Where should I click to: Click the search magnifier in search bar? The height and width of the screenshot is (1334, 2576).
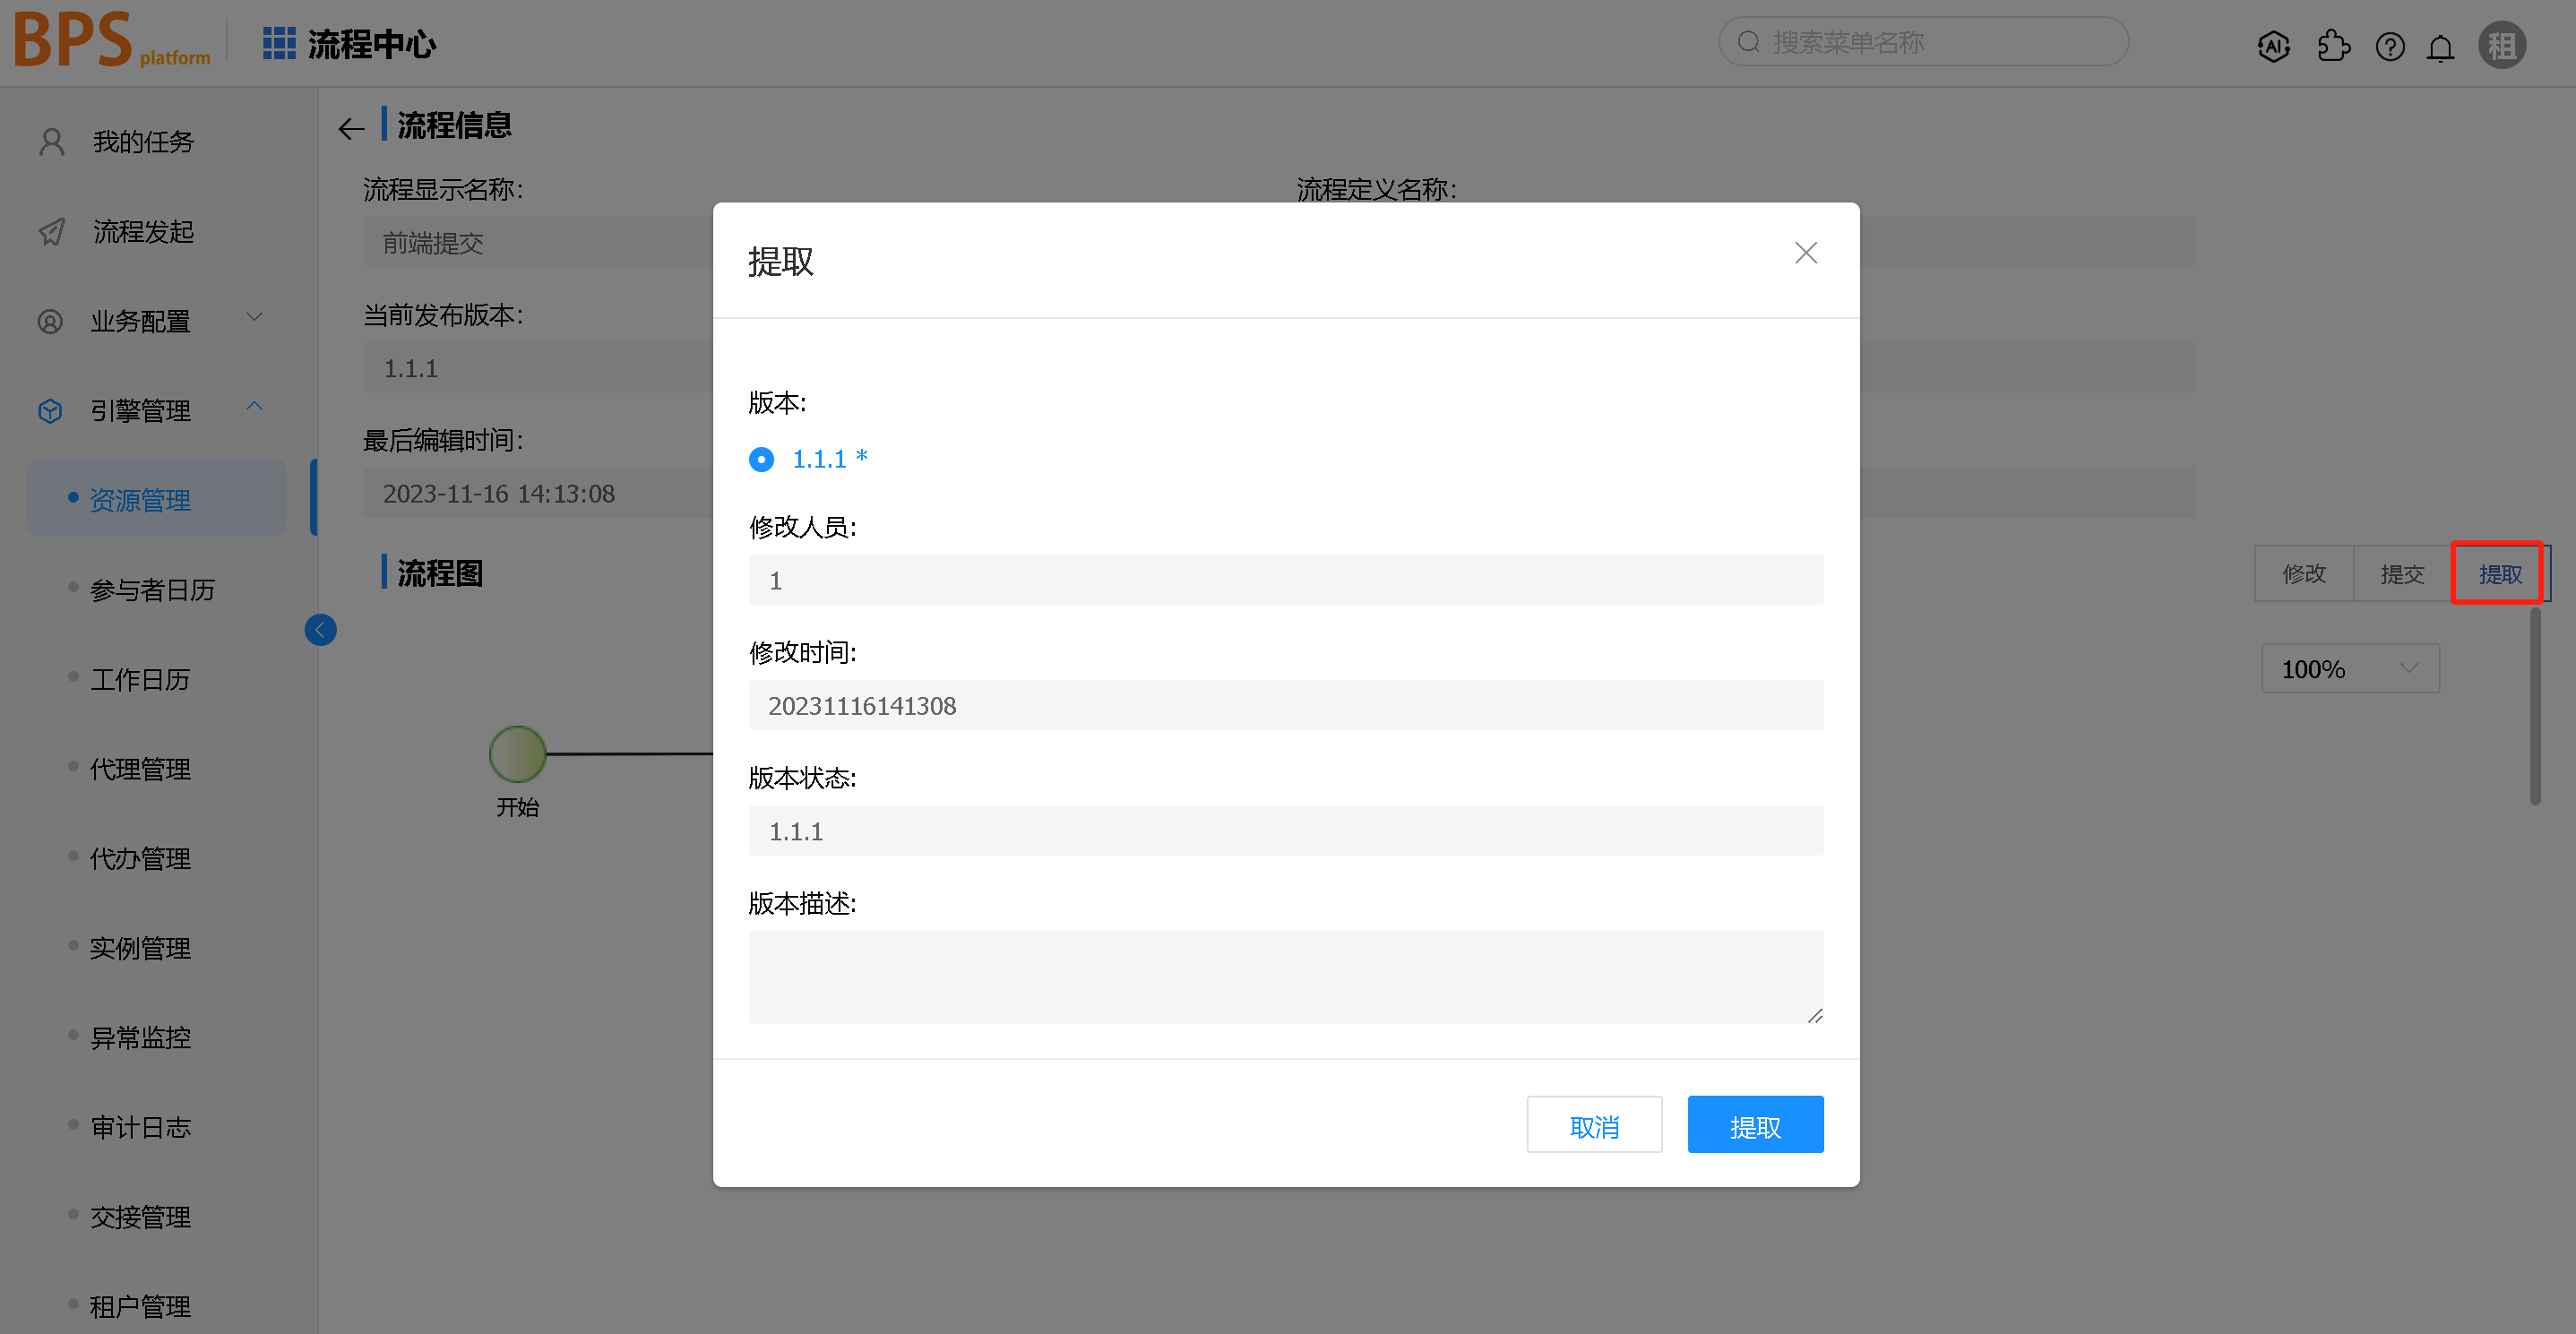(1748, 41)
